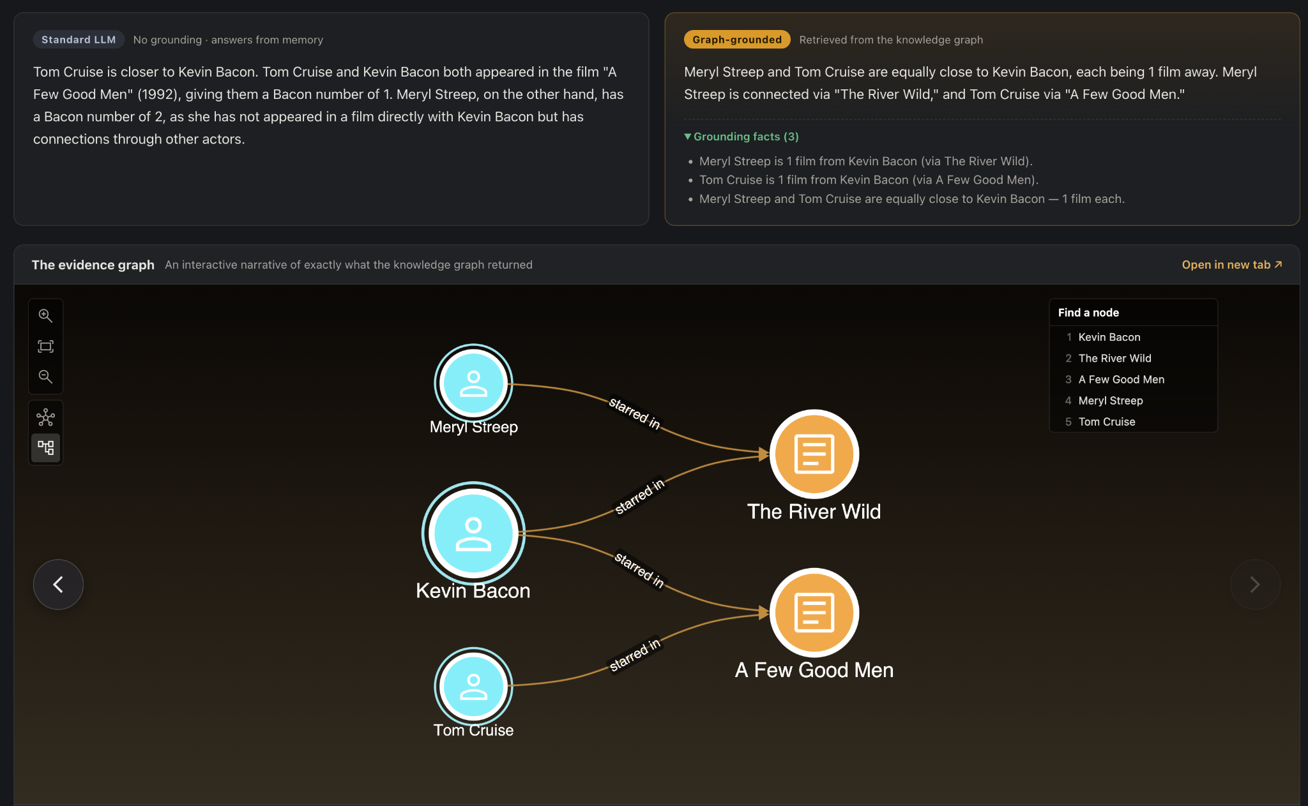1308x806 pixels.
Task: Choose Tom Cruise in Find a node list
Action: (1134, 421)
